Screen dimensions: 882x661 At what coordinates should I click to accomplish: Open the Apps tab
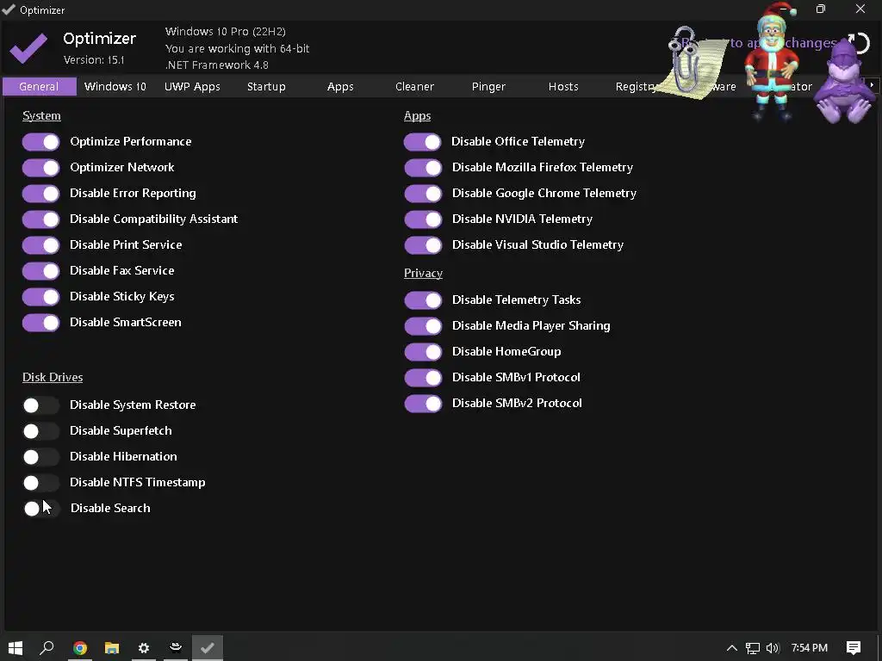point(340,87)
